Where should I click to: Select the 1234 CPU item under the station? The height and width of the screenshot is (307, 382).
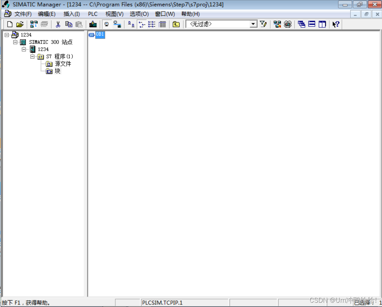click(43, 49)
